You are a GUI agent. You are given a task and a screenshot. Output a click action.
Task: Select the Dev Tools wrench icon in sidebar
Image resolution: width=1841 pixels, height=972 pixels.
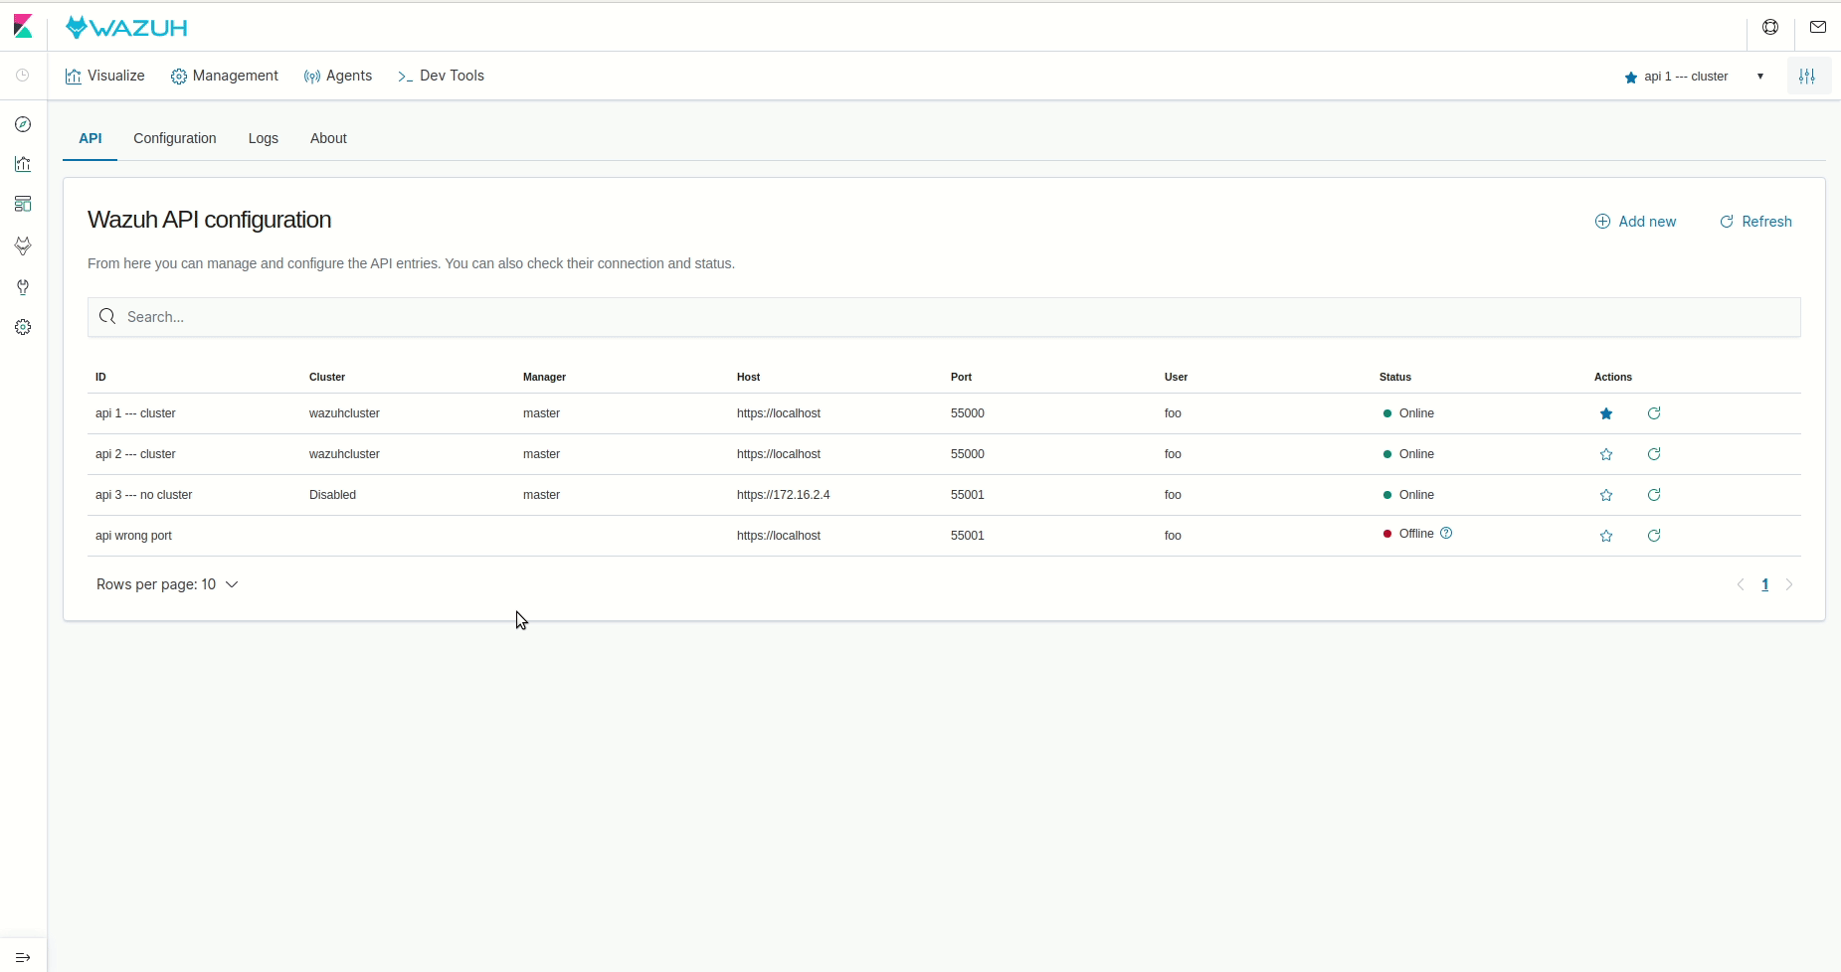click(x=23, y=288)
